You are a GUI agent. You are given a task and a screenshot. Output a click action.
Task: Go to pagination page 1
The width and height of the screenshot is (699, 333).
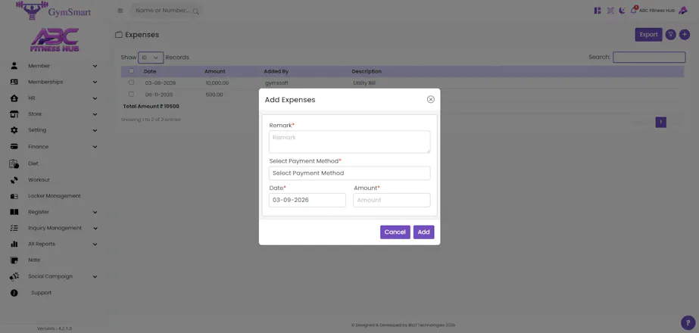coord(660,122)
